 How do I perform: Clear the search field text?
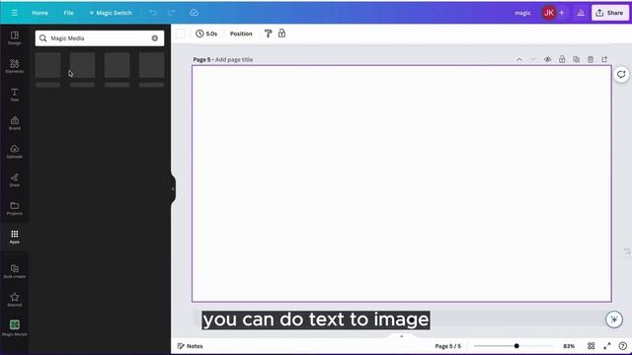click(x=155, y=38)
